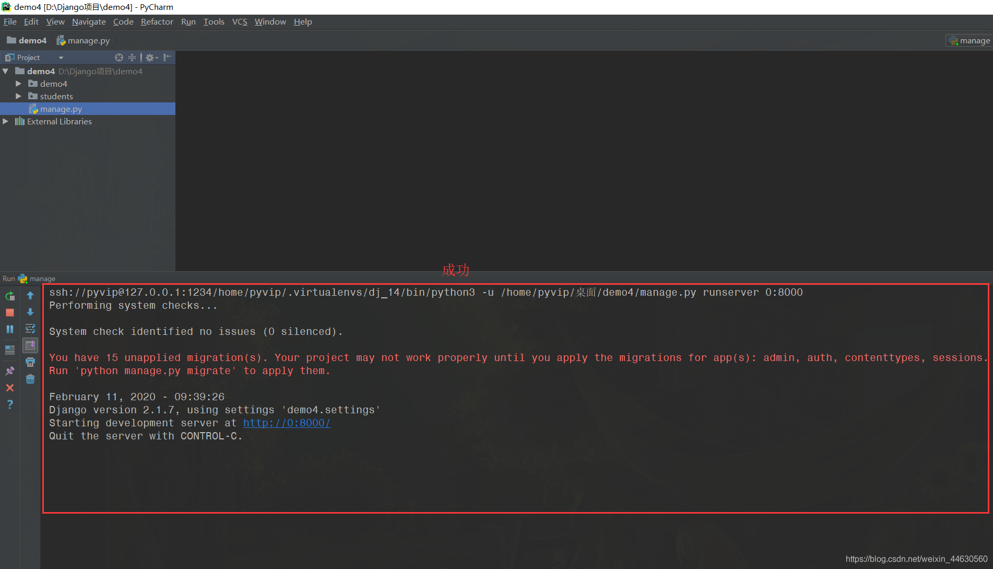
Task: Print the console output
Action: [x=30, y=362]
